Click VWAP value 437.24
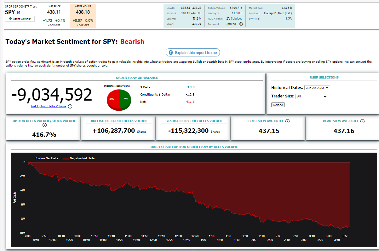 196,24
